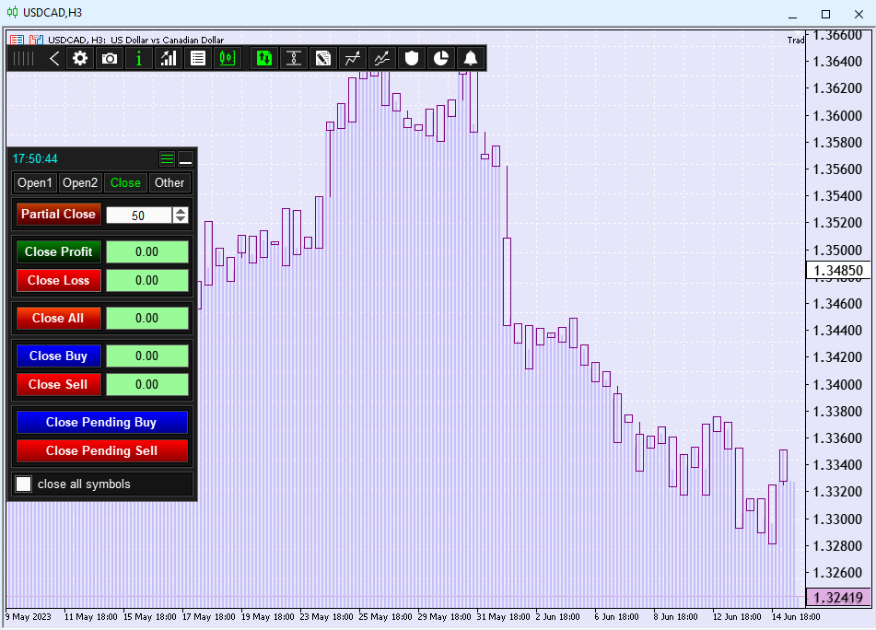Click the green menu icon on the panel header
The width and height of the screenshot is (876, 630).
click(167, 158)
